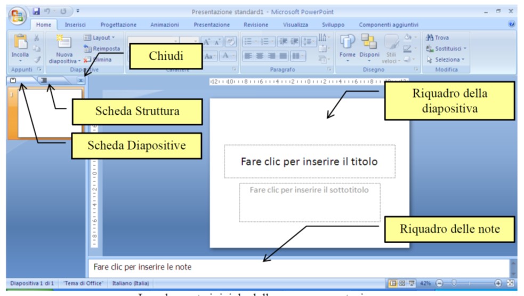Fit slide to current window icon
Viewport: 524px width, 296px height.
(x=510, y=283)
